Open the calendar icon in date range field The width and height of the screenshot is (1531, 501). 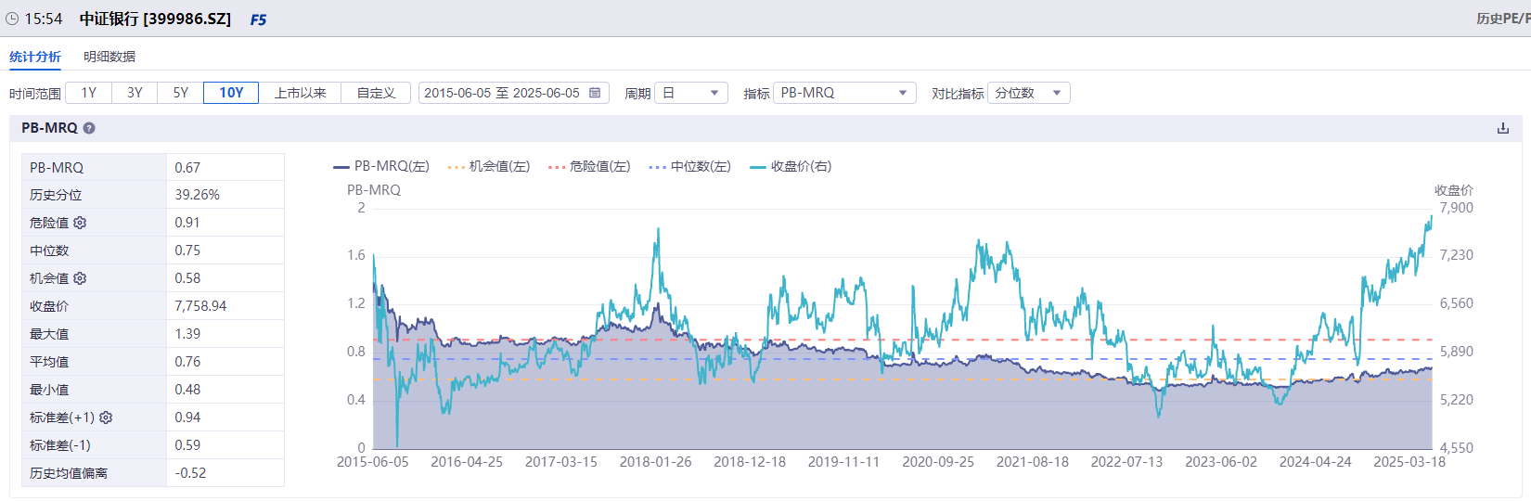(595, 93)
